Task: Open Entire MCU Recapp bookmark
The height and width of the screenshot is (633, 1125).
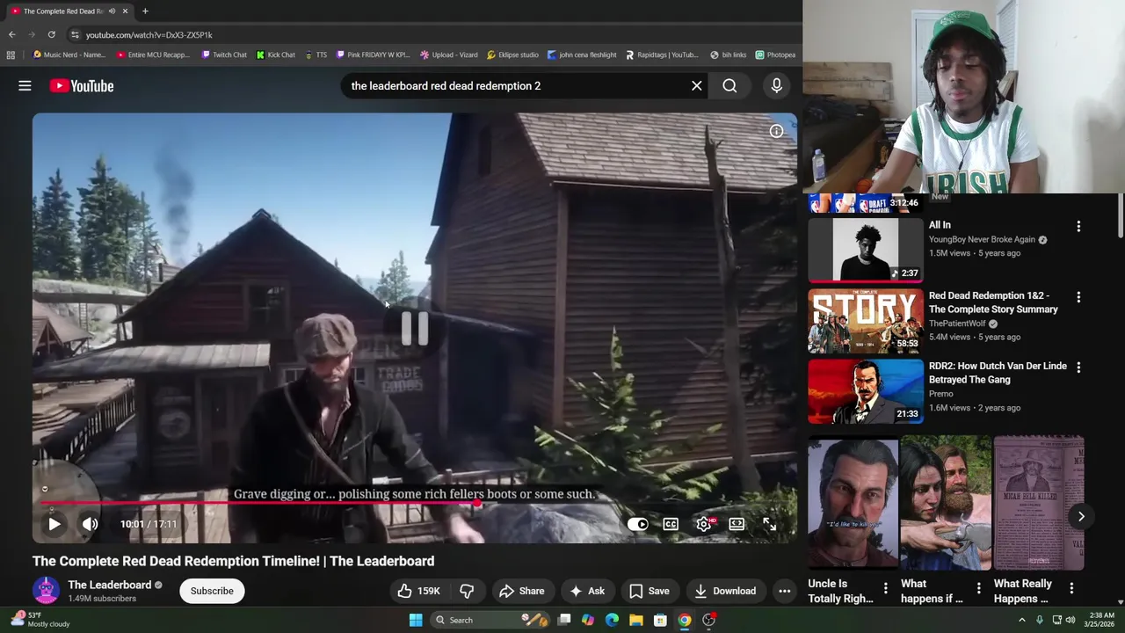Action: point(153,55)
